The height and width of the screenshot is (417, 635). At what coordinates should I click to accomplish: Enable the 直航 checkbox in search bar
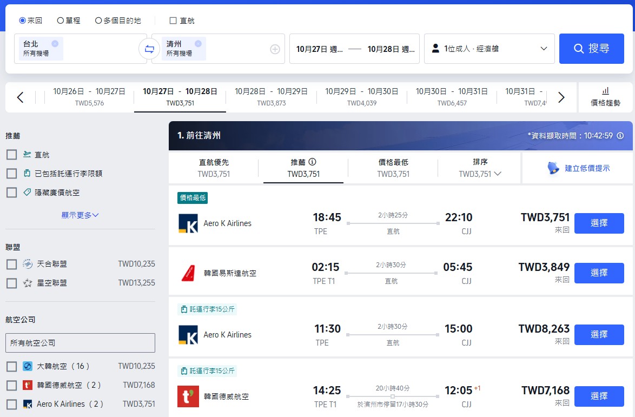pos(173,21)
